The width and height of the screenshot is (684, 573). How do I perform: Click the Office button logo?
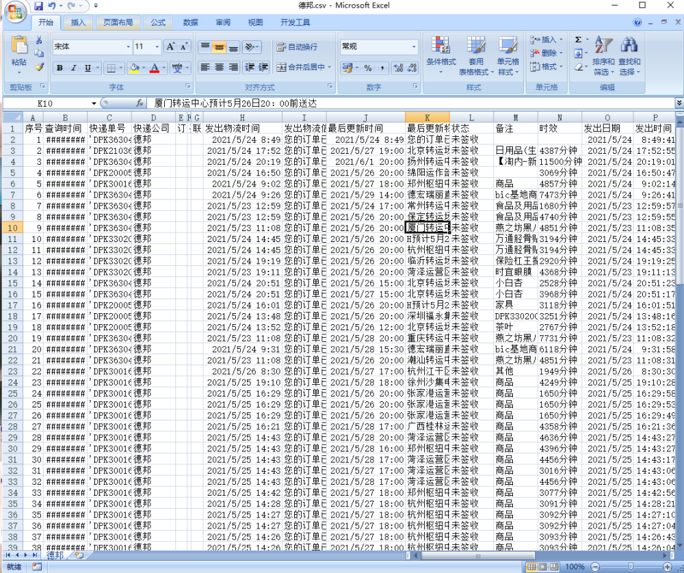pyautogui.click(x=15, y=12)
